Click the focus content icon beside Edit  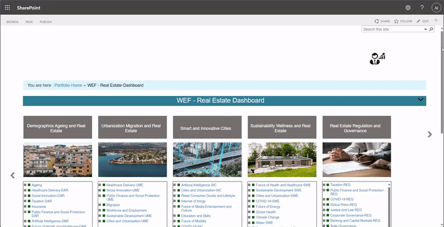pyautogui.click(x=436, y=21)
